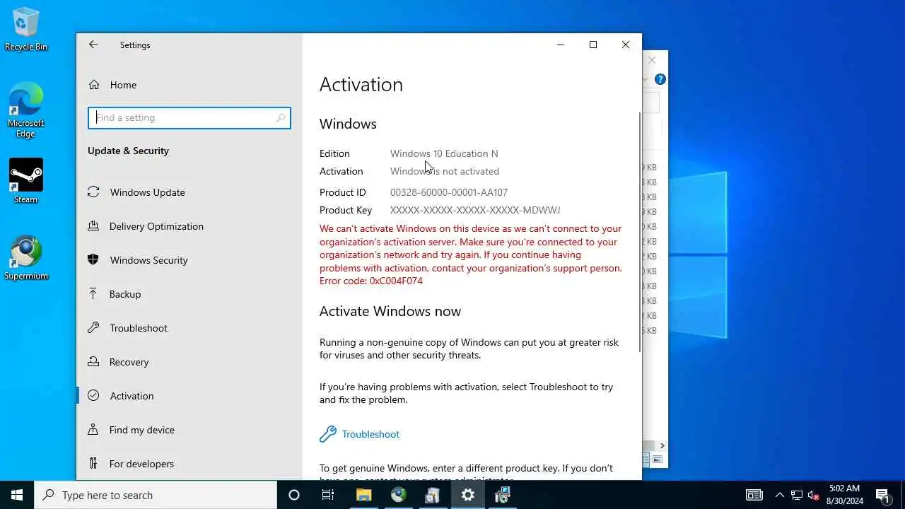The height and width of the screenshot is (509, 905).
Task: Open network status tray icon
Action: coord(797,495)
